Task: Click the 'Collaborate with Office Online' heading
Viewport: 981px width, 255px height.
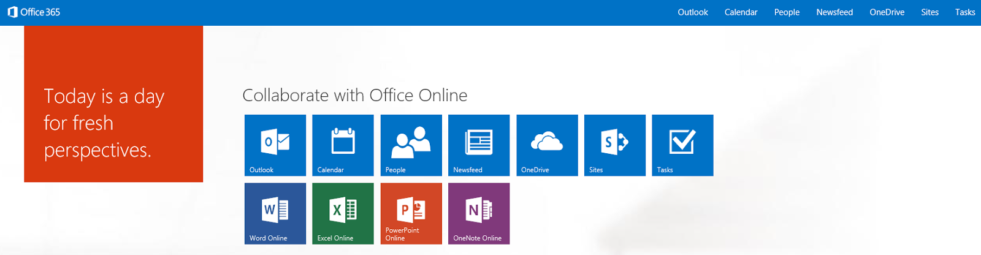Action: click(355, 95)
